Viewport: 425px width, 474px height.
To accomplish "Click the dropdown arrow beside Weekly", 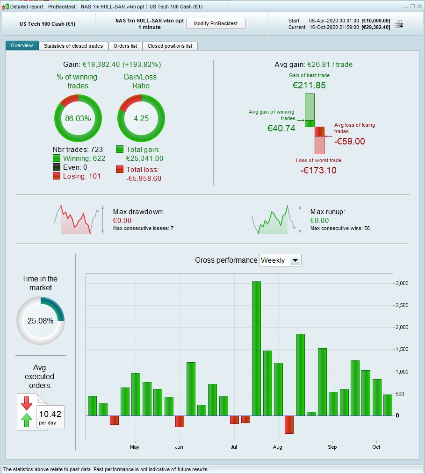I will tap(295, 260).
